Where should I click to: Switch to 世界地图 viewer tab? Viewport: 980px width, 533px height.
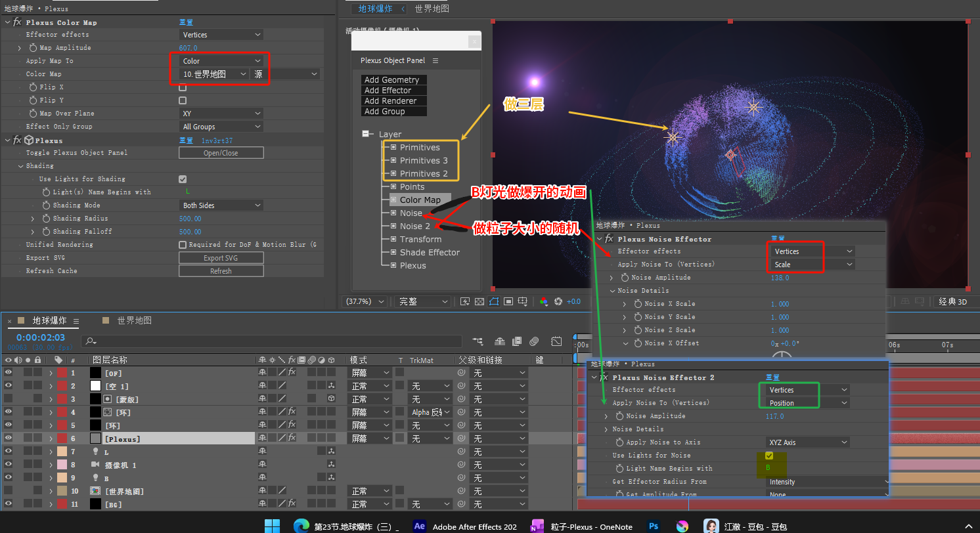pyautogui.click(x=432, y=9)
